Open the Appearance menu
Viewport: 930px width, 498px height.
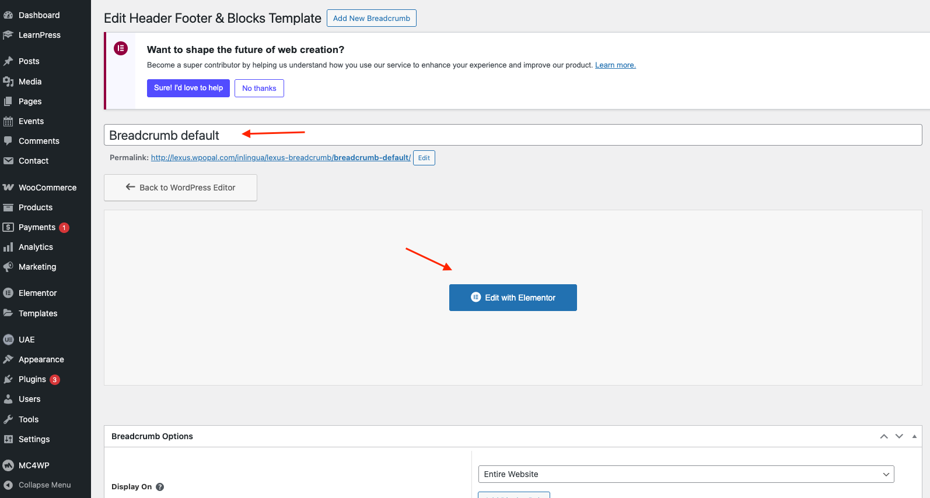pyautogui.click(x=41, y=359)
